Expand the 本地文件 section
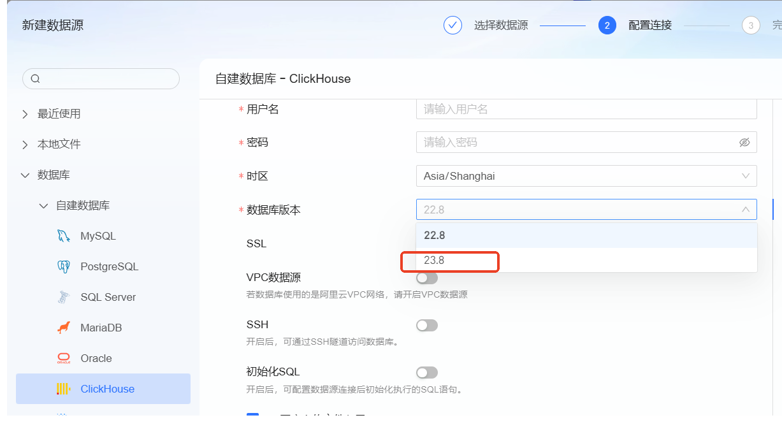Screen dimensions: 782x427 [25, 145]
